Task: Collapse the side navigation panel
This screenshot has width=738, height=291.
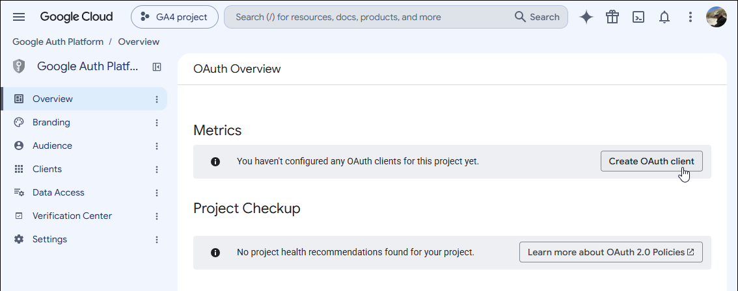Action: [157, 67]
